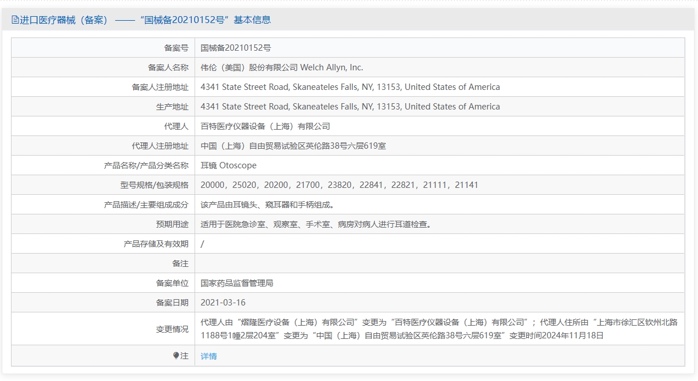Image resolution: width=698 pixels, height=381 pixels.
Task: Click the slash value in 产品存储及有效期 row
Action: coord(202,244)
